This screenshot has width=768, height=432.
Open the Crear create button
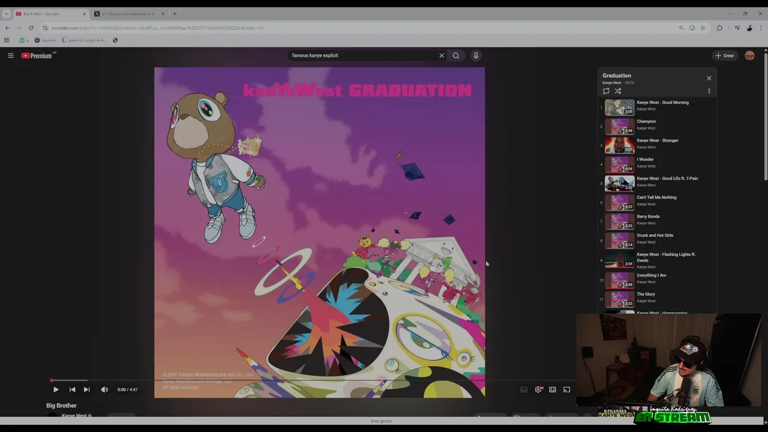pos(724,55)
